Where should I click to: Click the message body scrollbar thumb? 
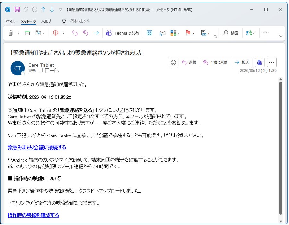tap(281, 148)
